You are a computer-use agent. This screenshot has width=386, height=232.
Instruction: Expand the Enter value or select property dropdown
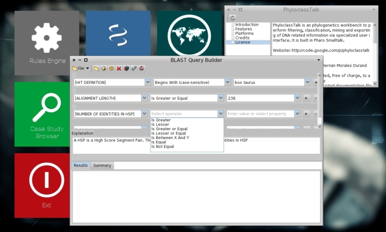(x=297, y=114)
